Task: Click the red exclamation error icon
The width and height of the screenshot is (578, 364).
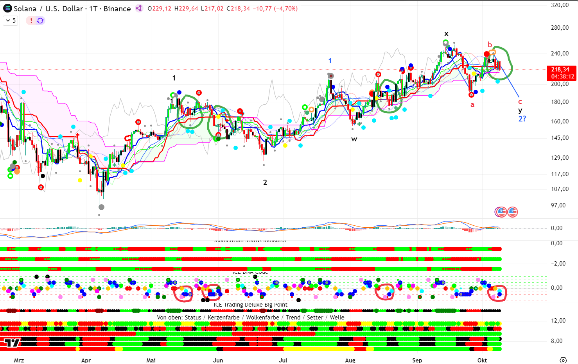Action: click(x=31, y=21)
